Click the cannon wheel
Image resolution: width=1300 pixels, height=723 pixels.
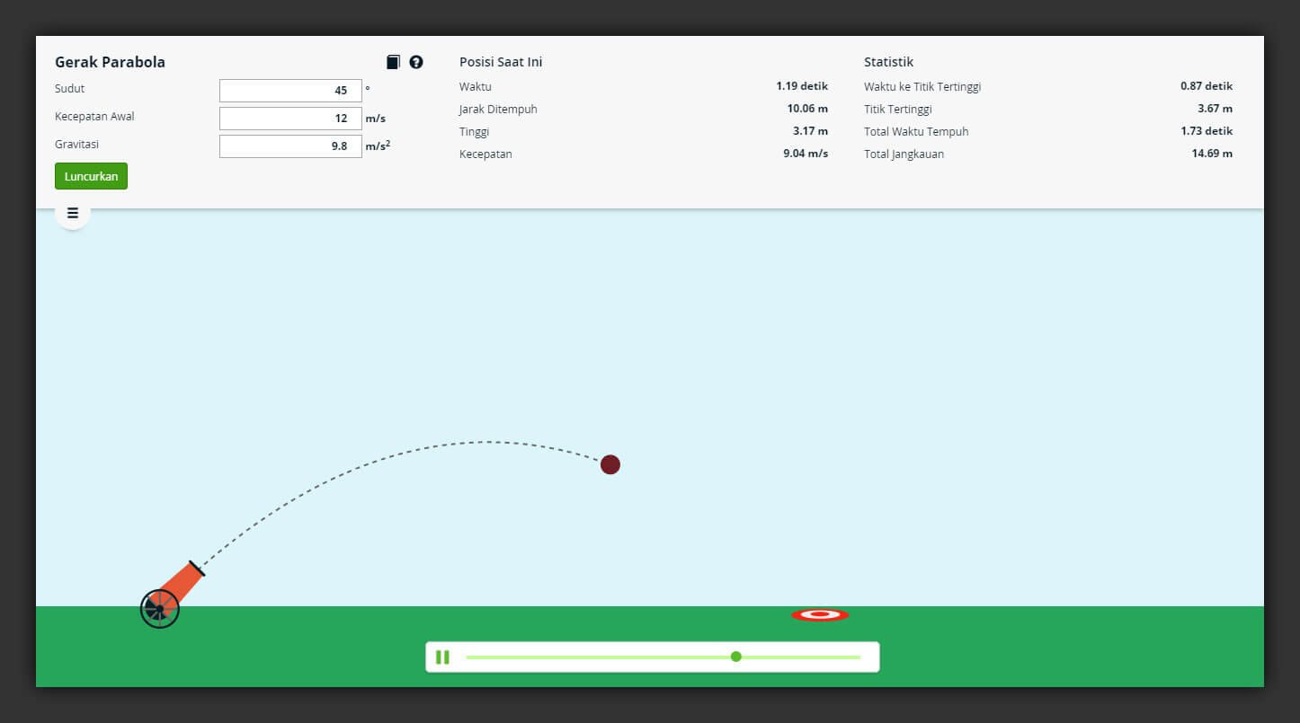click(x=160, y=609)
